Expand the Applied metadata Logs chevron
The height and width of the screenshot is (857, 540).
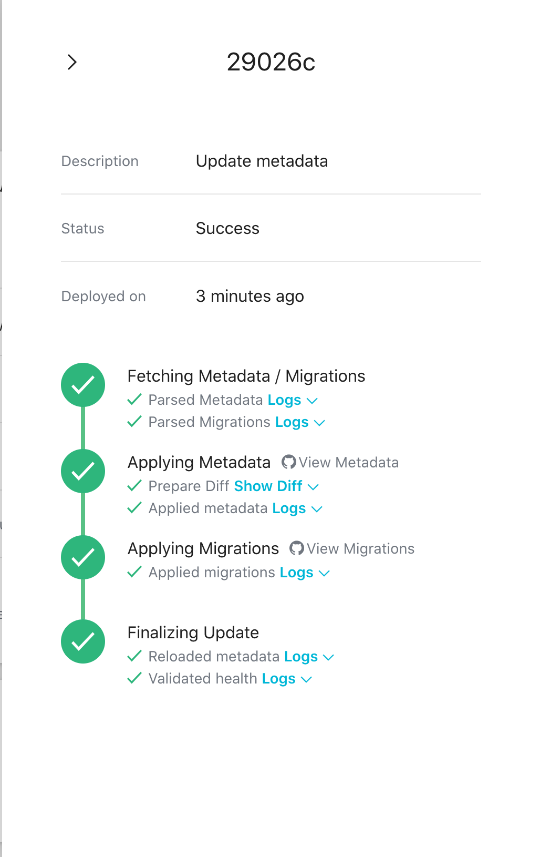(317, 508)
